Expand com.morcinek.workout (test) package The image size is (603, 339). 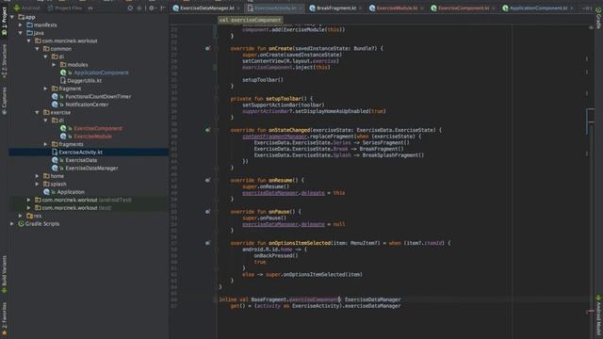click(x=29, y=208)
